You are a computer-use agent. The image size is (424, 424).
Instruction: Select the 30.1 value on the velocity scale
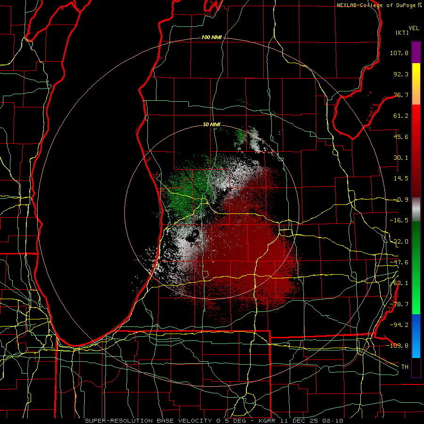tap(401, 158)
